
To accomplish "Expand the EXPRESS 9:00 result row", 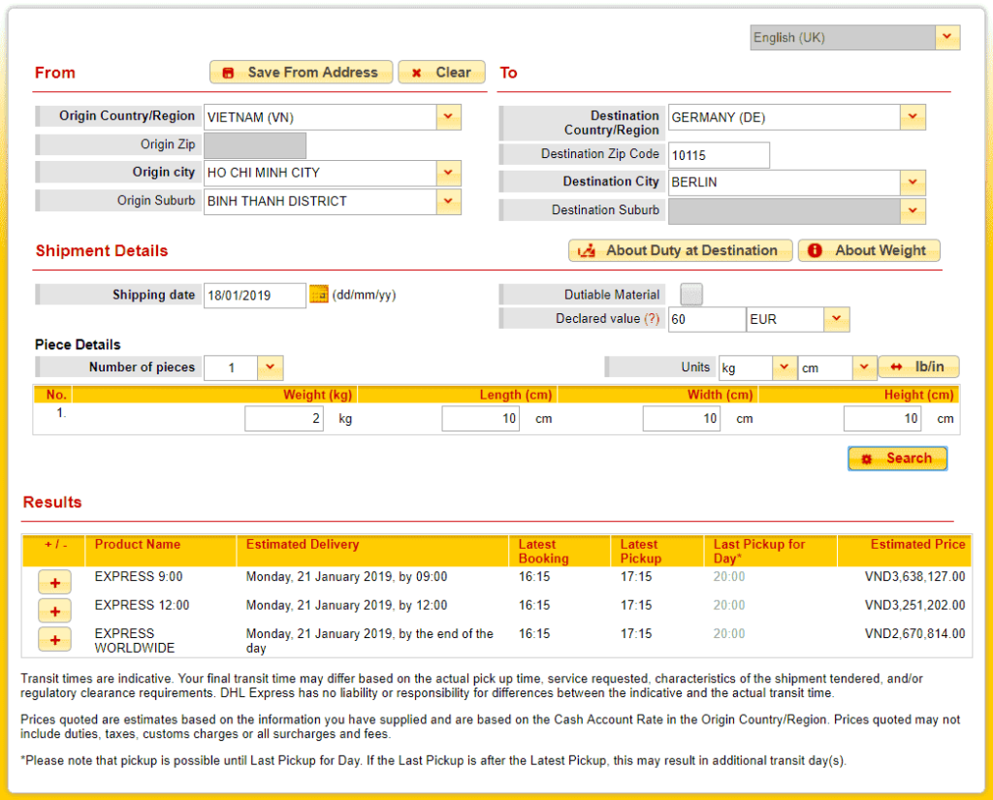I will pos(54,582).
